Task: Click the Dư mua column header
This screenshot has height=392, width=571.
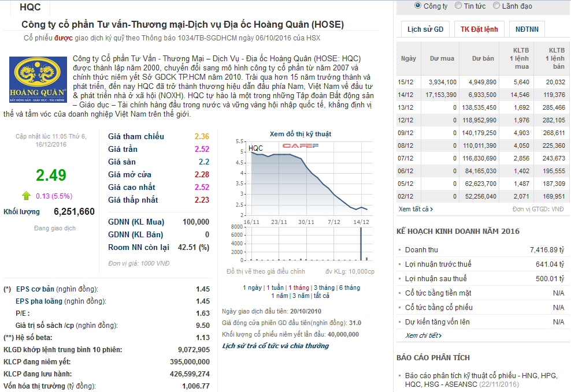Action: tap(442, 58)
